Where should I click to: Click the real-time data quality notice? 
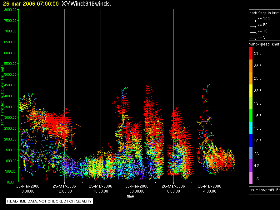point(49,201)
